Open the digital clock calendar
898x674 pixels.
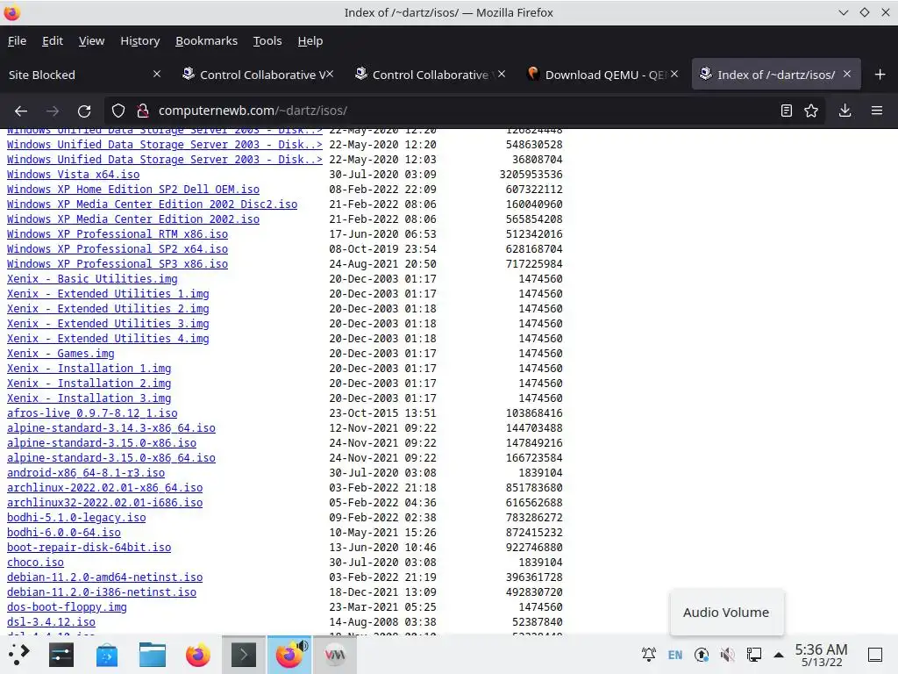click(821, 655)
